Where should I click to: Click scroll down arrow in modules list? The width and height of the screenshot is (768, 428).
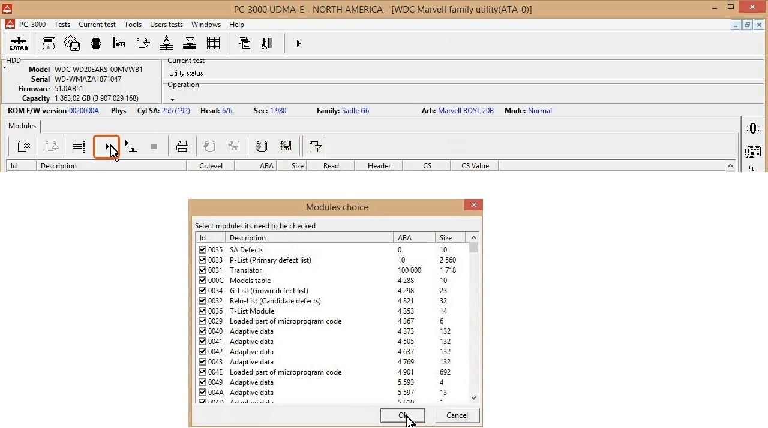pos(473,397)
